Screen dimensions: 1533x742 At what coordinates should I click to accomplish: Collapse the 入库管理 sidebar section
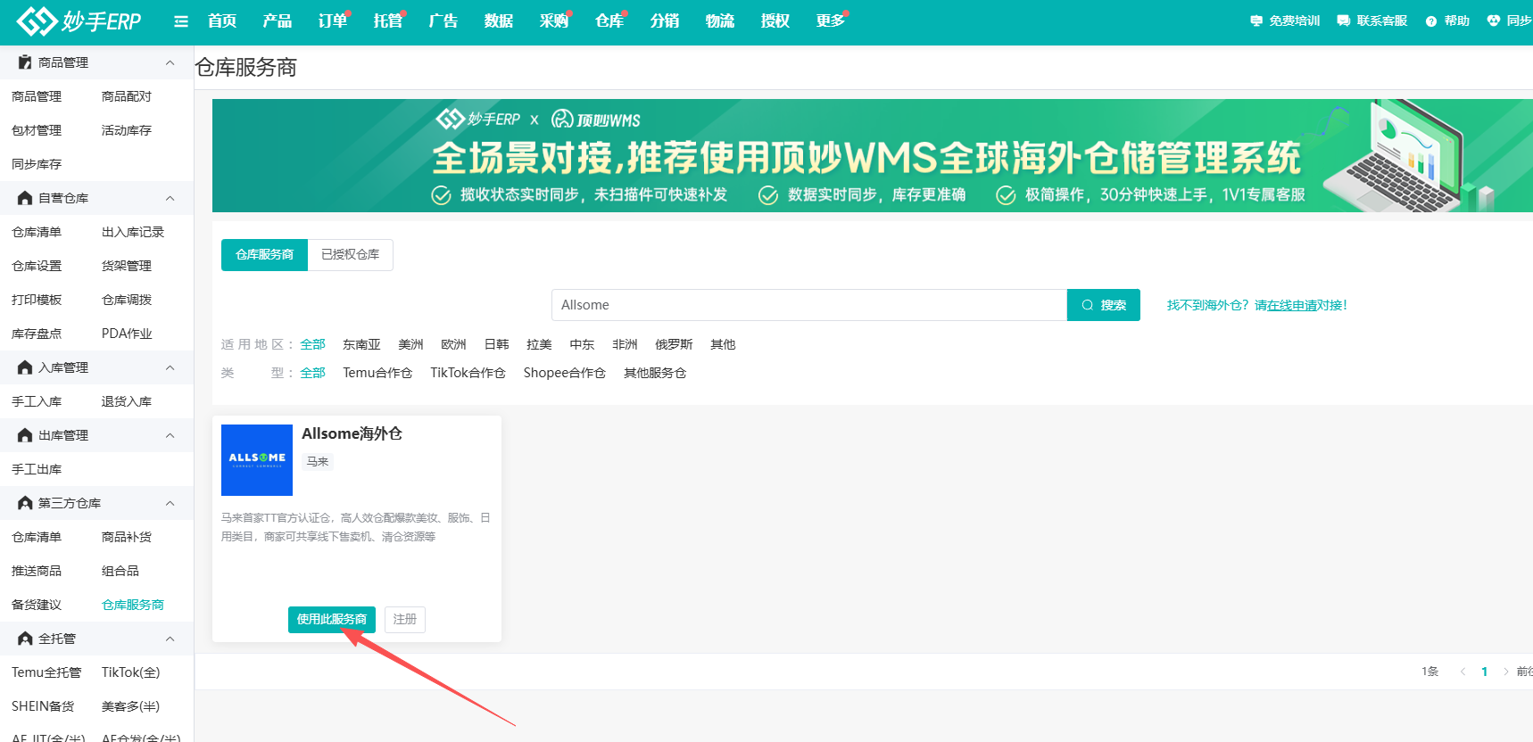click(x=170, y=367)
